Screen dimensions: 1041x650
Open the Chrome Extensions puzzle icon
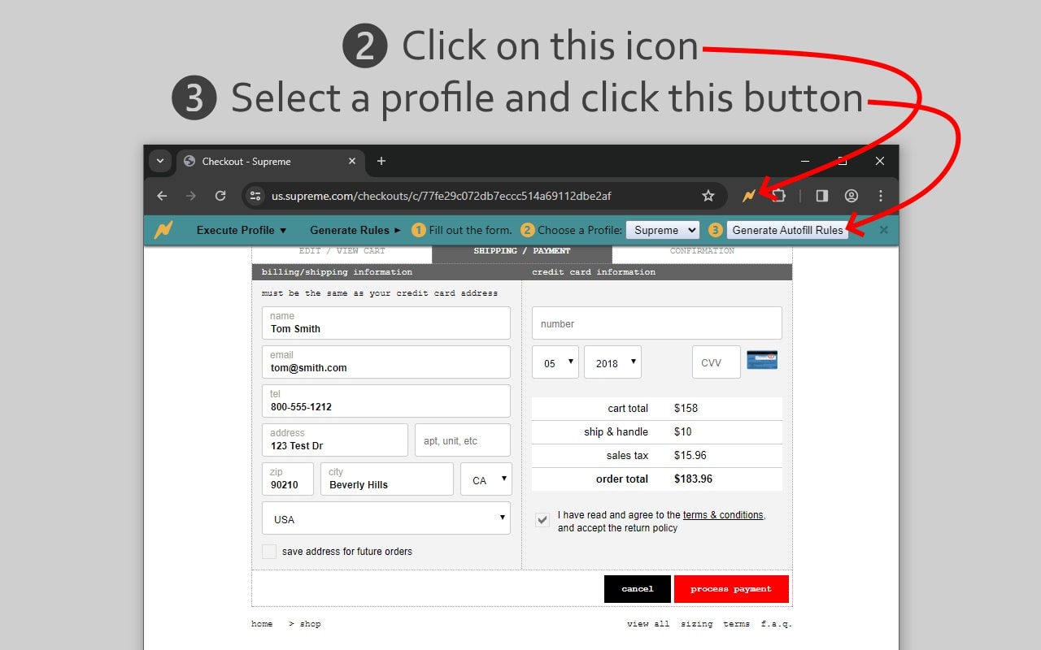[778, 196]
